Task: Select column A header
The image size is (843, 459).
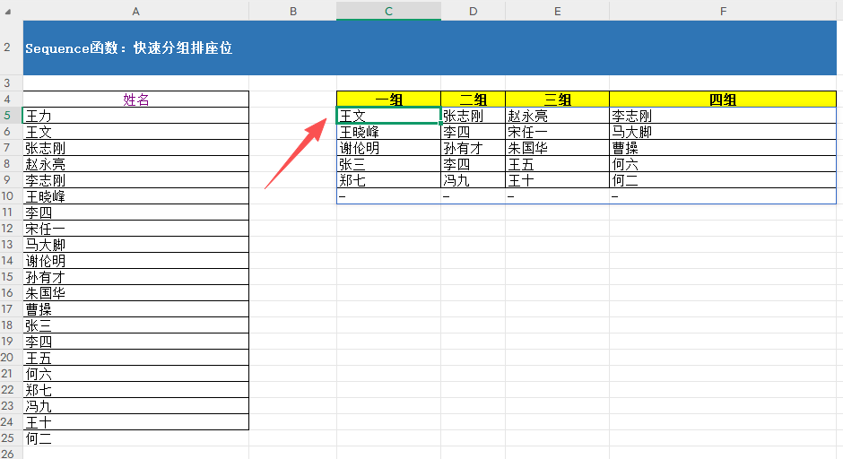Action: click(136, 11)
